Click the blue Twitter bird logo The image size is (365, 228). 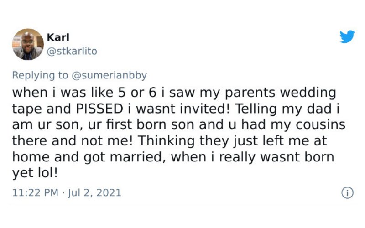pos(347,36)
